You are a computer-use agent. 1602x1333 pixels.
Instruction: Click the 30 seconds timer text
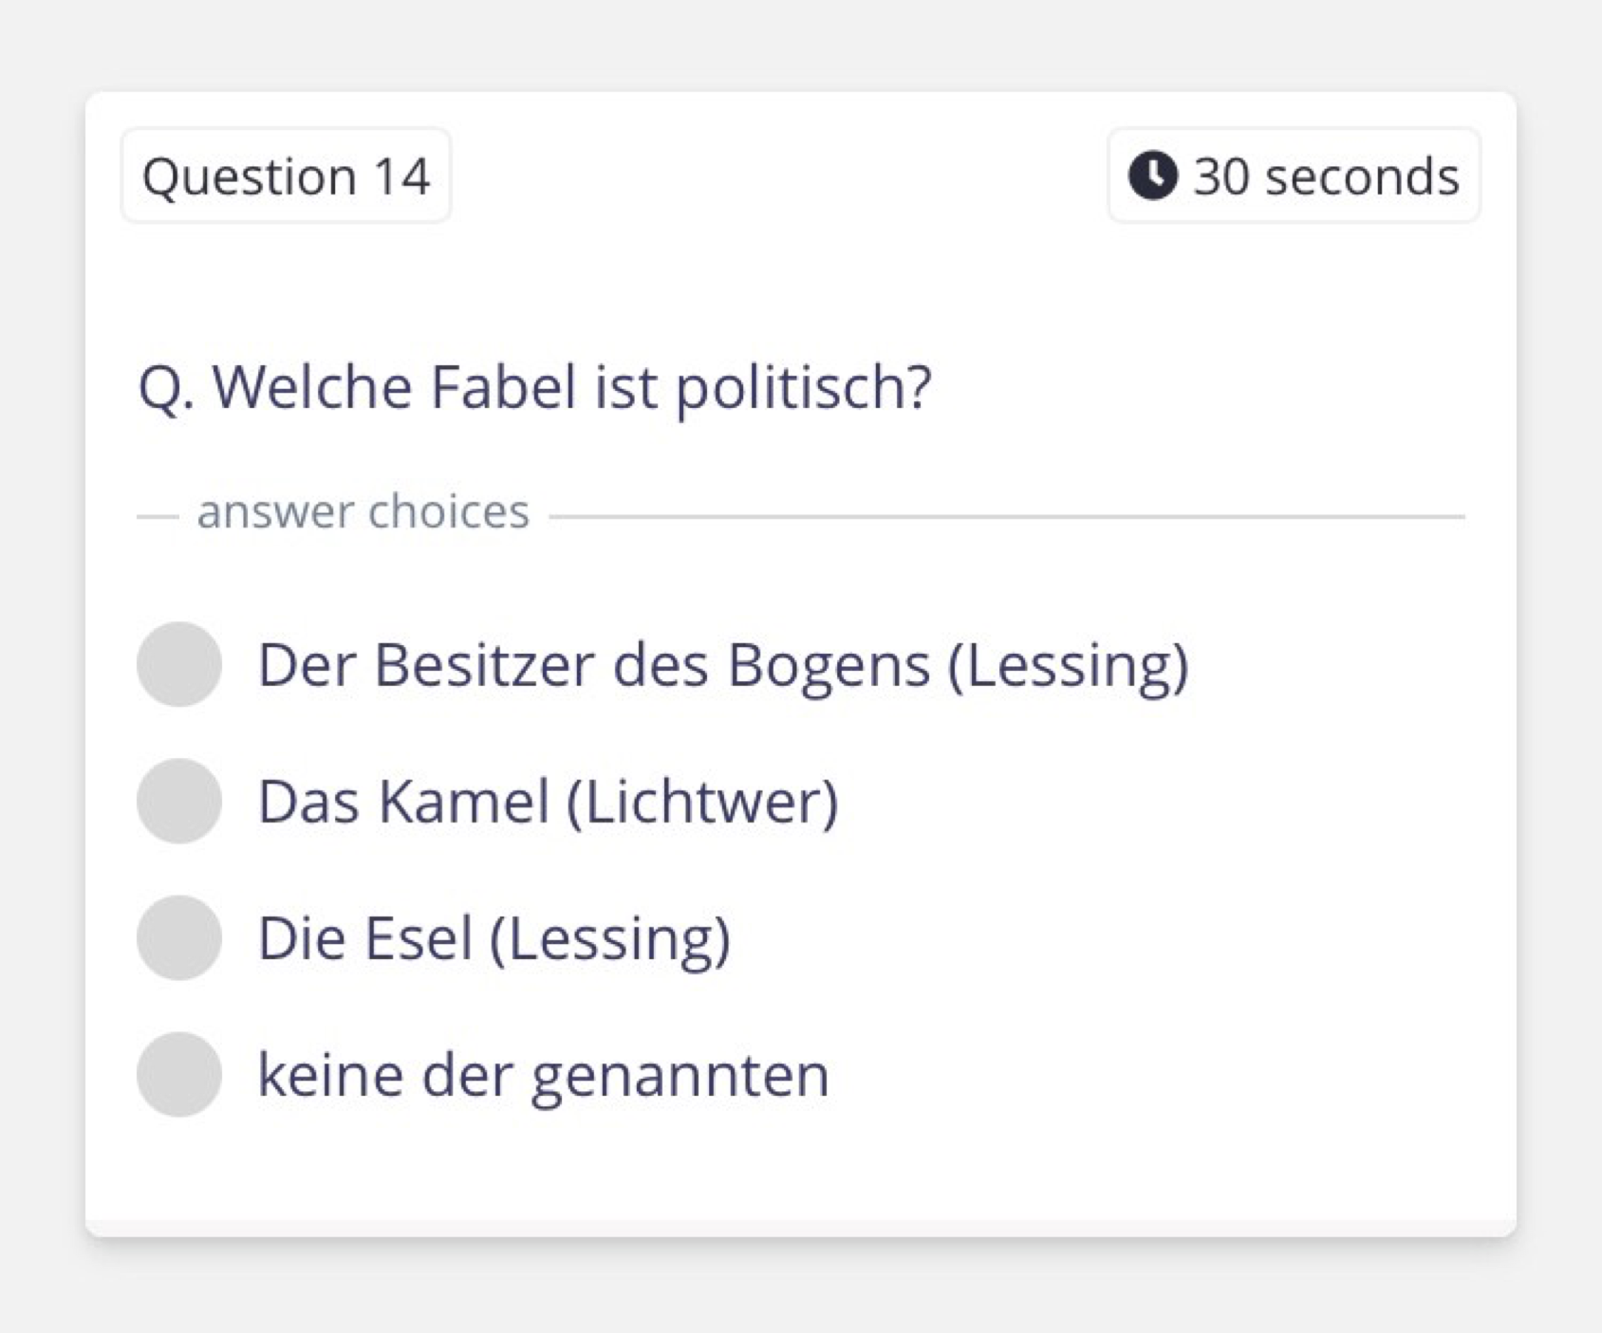[x=1326, y=176]
